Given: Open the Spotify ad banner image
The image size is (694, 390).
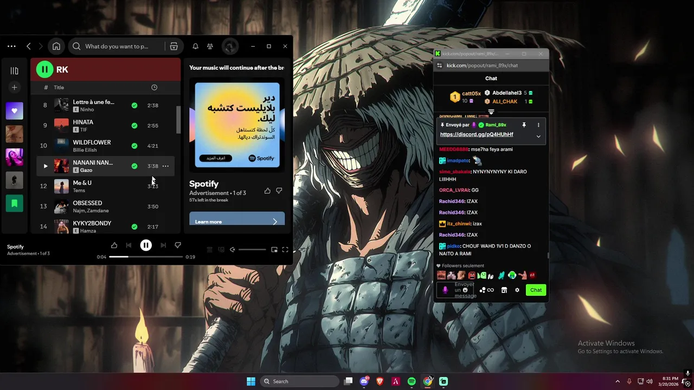Looking at the screenshot, I should tap(237, 125).
